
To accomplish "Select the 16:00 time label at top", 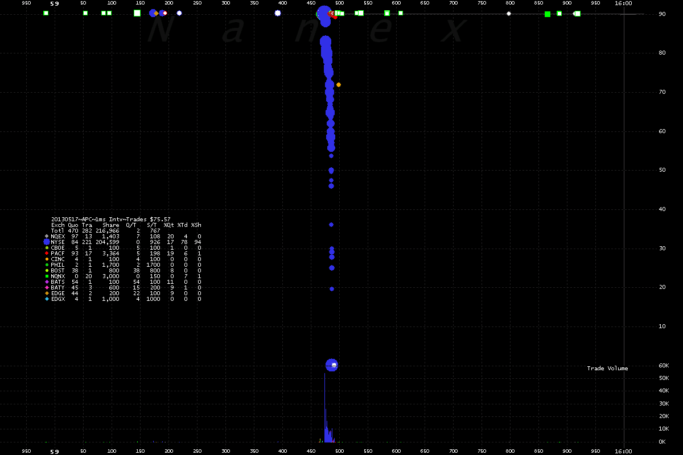I will pos(623,3).
